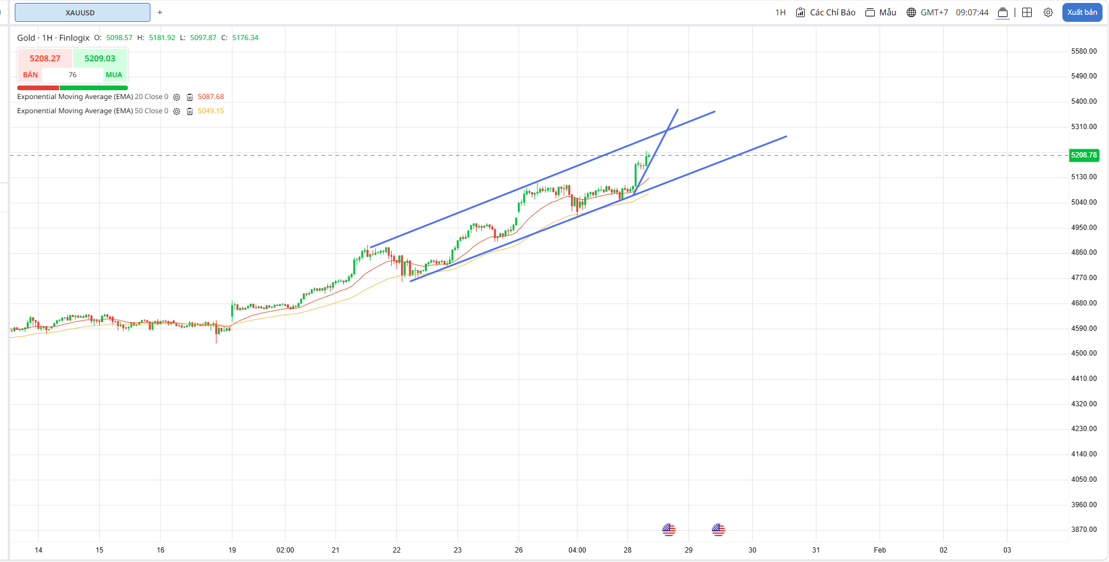Add a new chart tab with plus
The height and width of the screenshot is (562, 1109).
tap(160, 12)
